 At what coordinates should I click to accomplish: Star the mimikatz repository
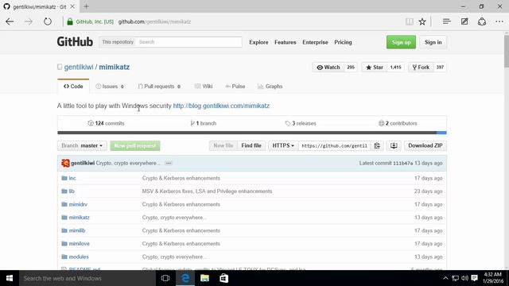pos(375,67)
